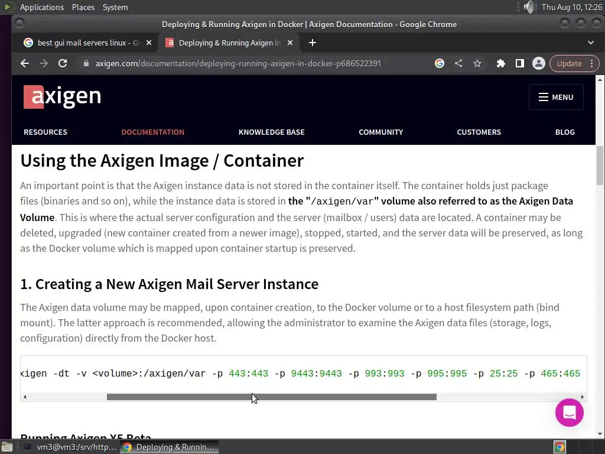Image resolution: width=605 pixels, height=454 pixels.
Task: Click the Axigen logo
Action: [63, 96]
